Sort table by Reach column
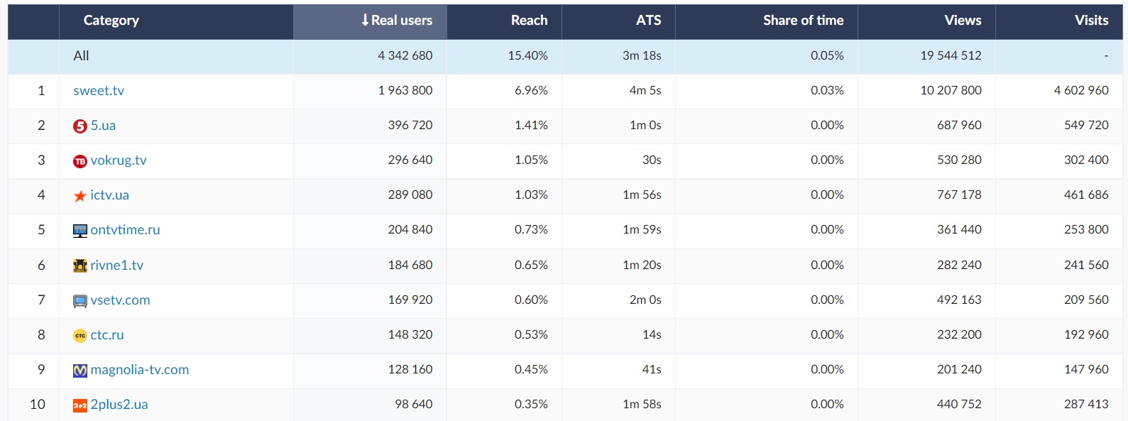This screenshot has height=421, width=1128. point(529,21)
